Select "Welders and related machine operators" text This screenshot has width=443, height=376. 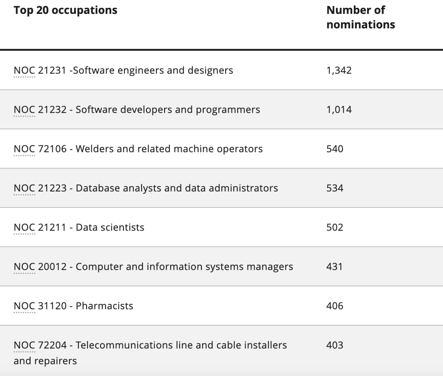(x=169, y=149)
